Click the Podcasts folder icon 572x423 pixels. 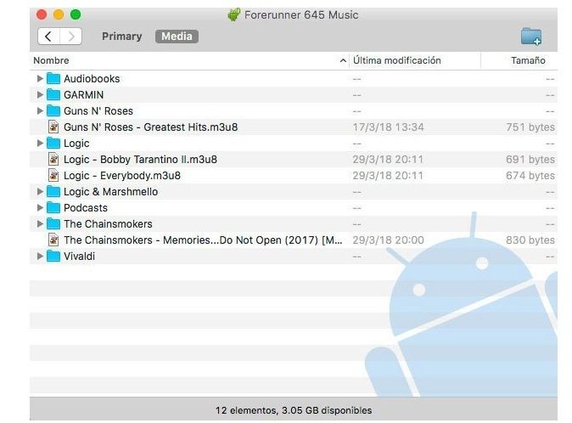(x=53, y=207)
